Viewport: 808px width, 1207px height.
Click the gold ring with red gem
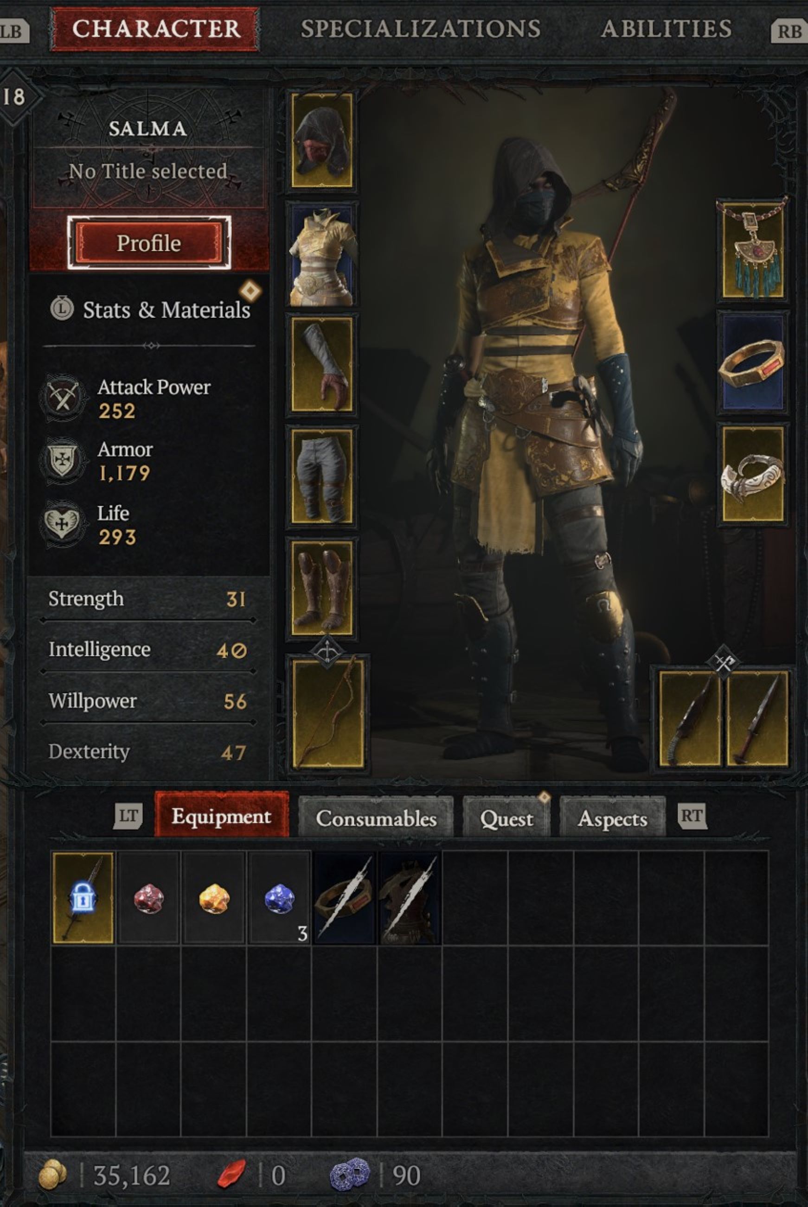pyautogui.click(x=753, y=362)
